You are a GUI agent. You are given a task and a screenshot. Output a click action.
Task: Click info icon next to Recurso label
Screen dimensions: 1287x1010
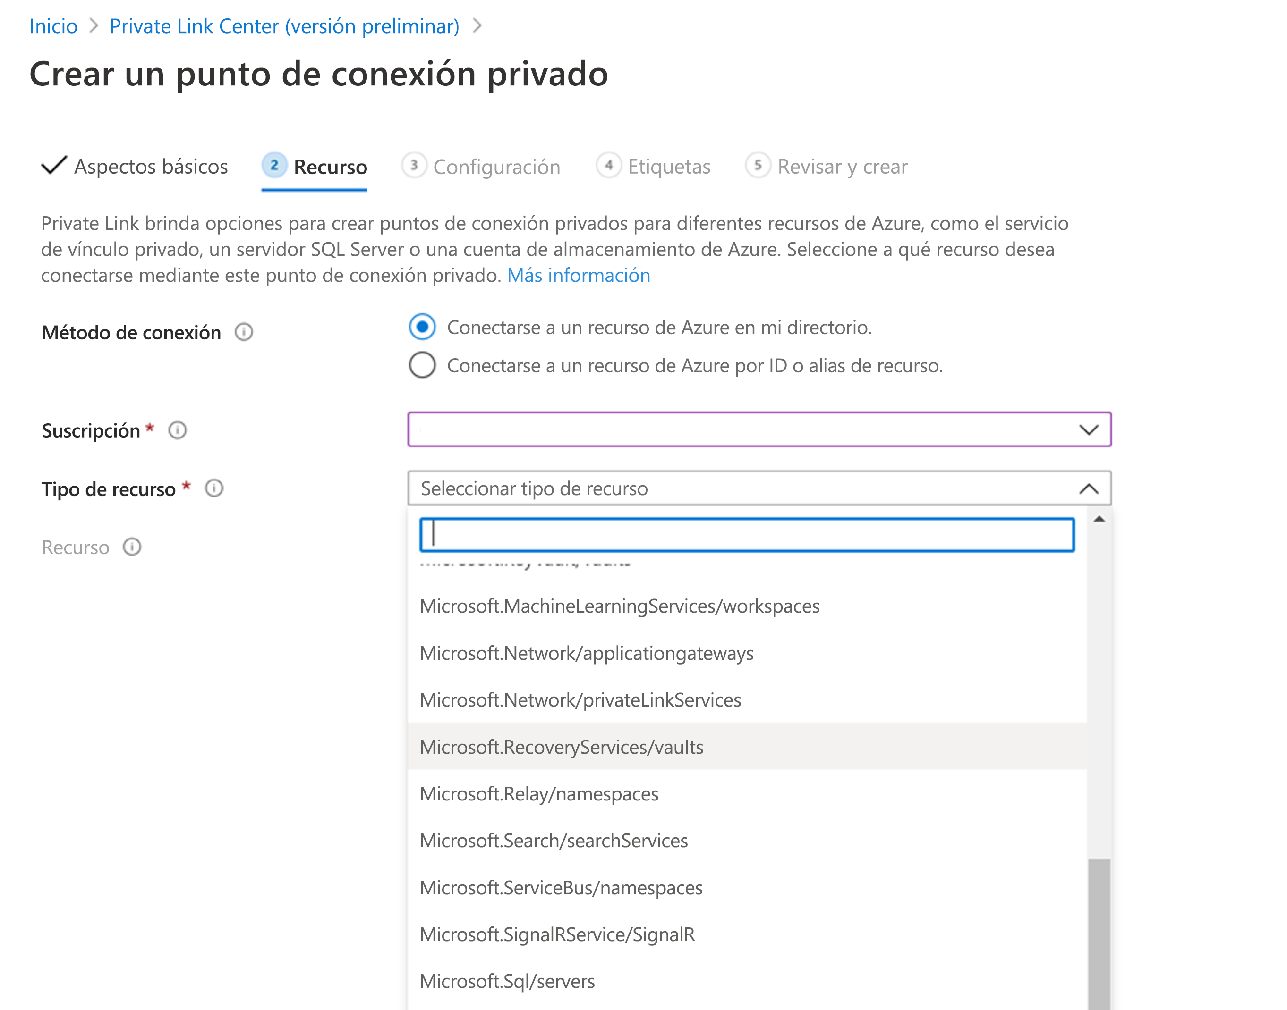click(132, 547)
